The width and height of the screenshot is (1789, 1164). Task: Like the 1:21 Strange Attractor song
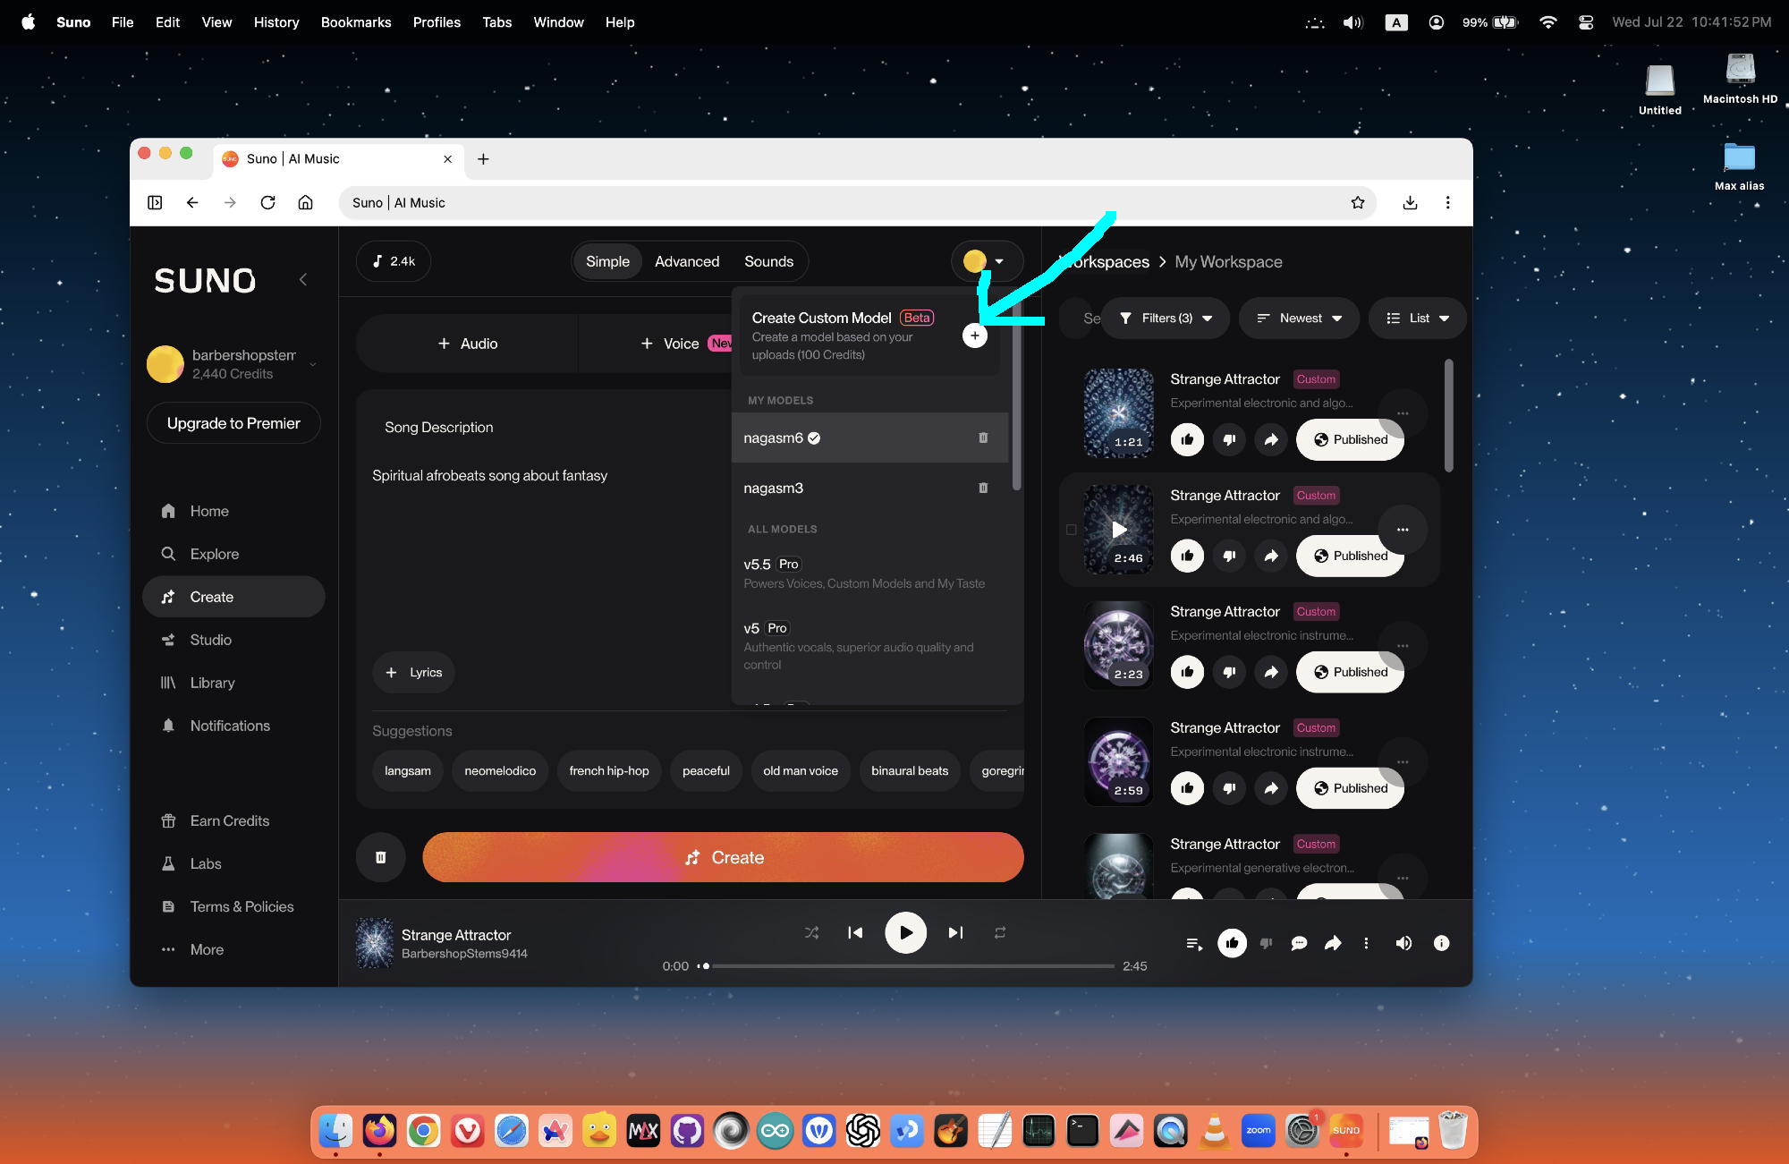pyautogui.click(x=1187, y=439)
